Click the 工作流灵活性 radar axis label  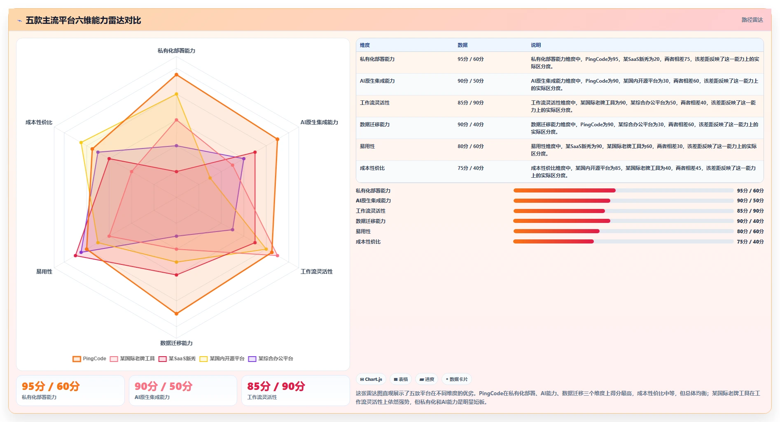(317, 271)
